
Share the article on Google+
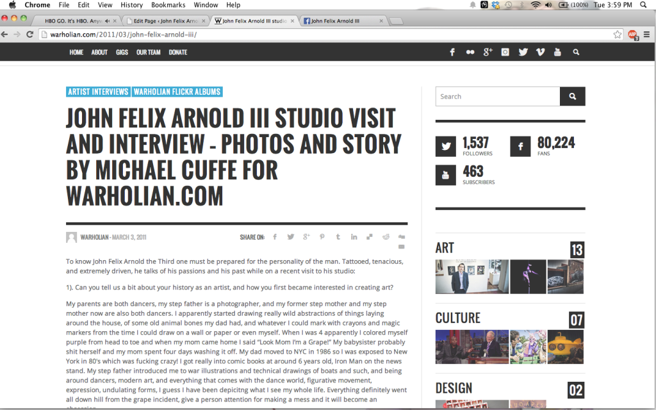point(306,237)
